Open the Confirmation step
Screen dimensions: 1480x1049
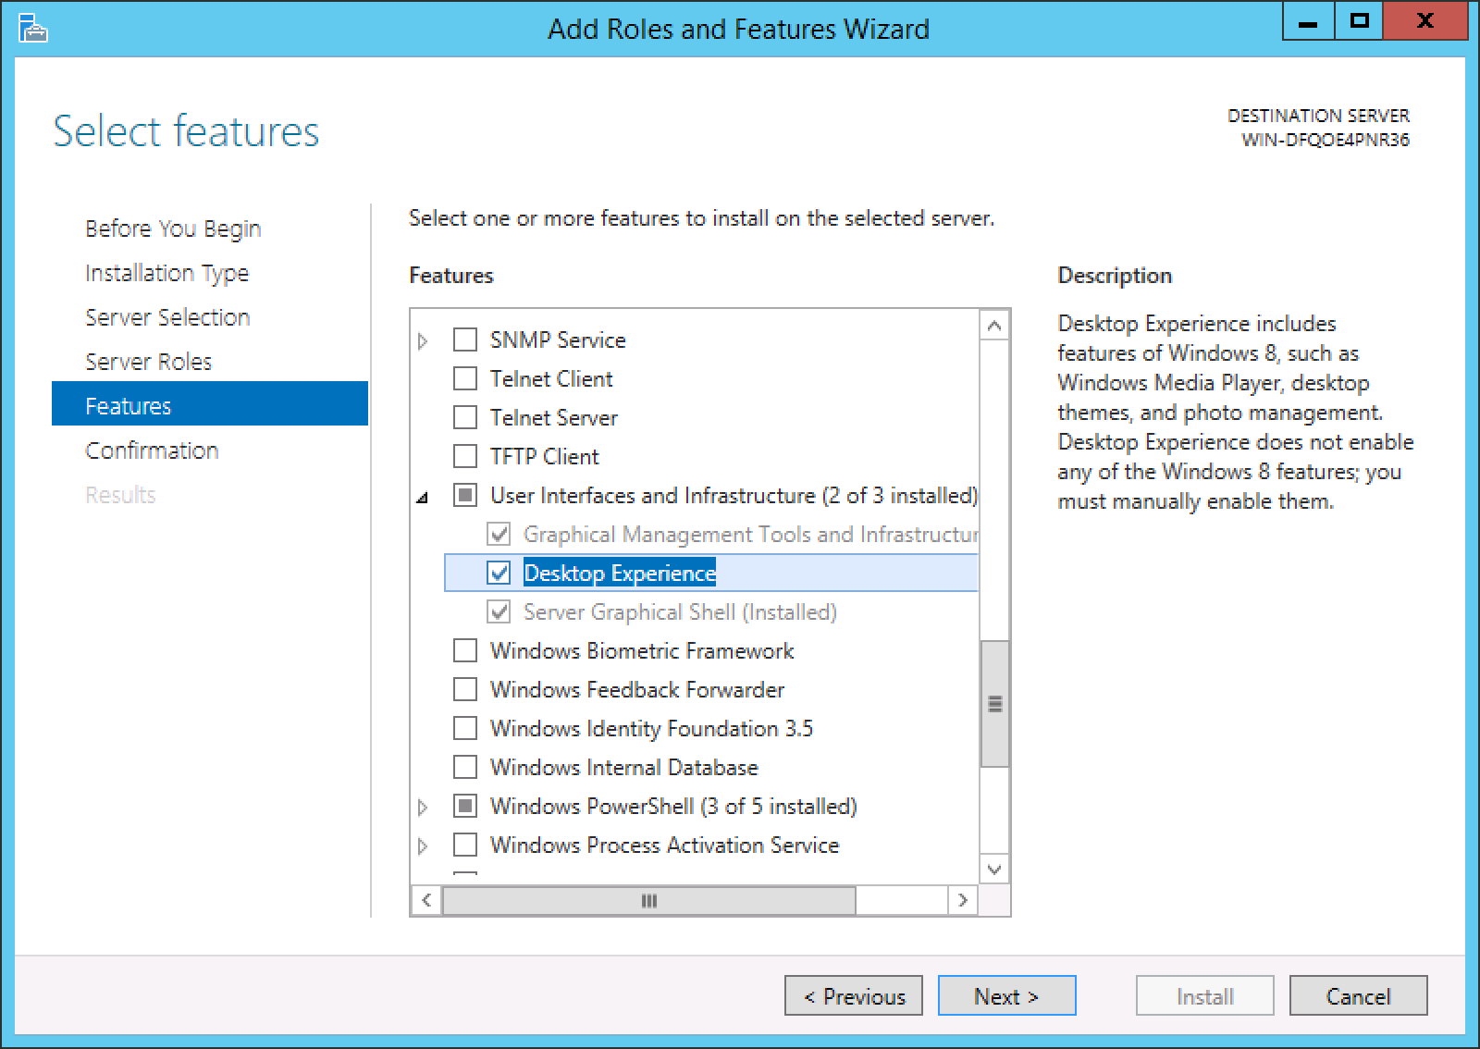tap(152, 450)
